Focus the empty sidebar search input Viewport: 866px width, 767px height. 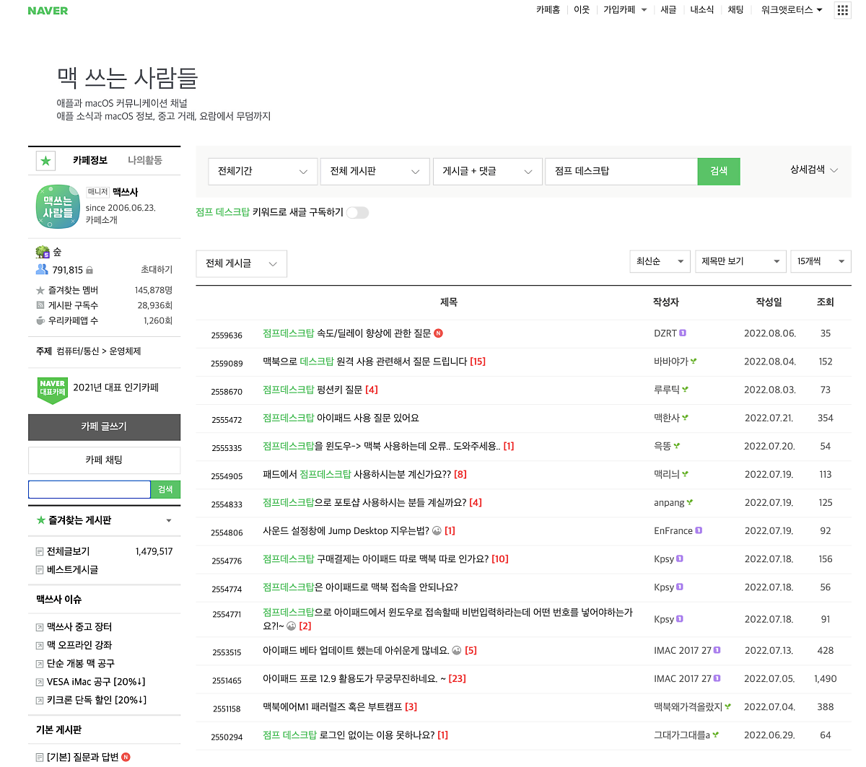[x=89, y=490]
